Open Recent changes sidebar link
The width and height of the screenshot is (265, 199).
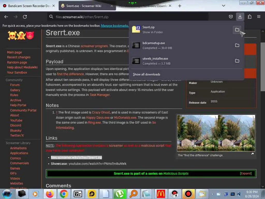[19, 57]
